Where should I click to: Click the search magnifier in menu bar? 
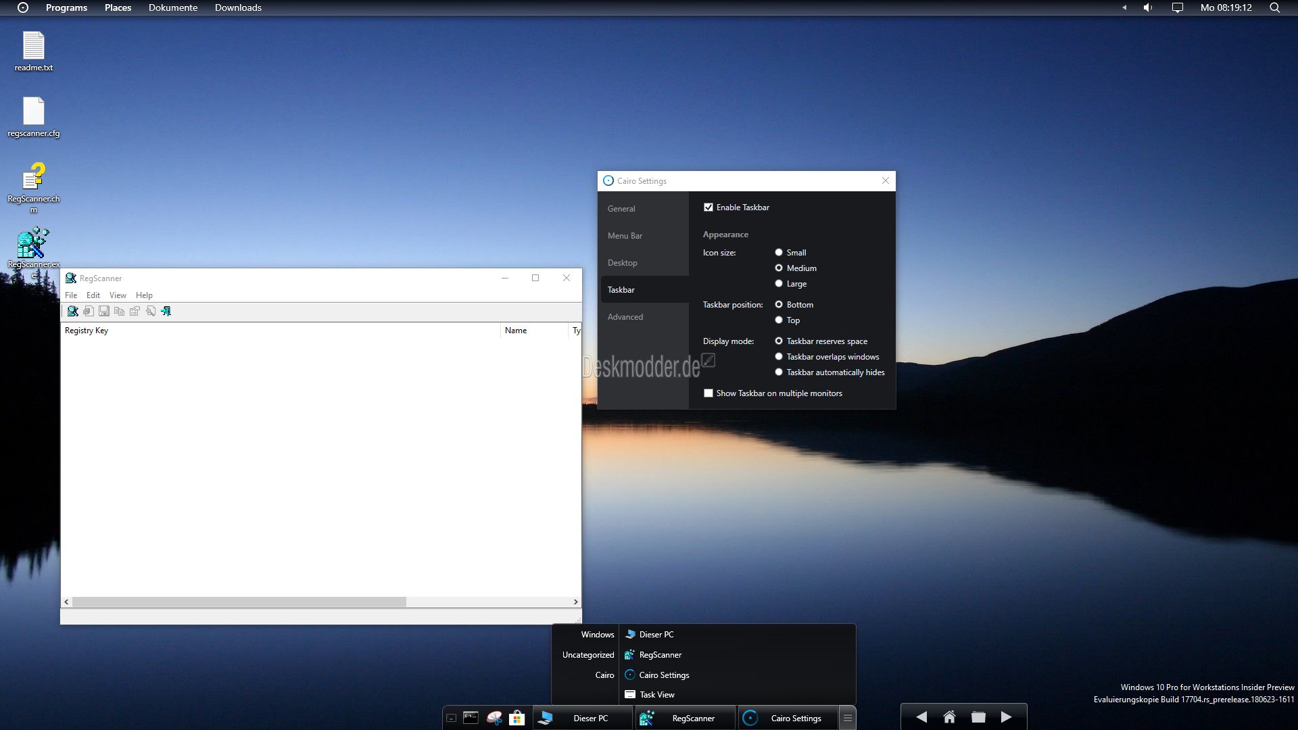[1274, 7]
